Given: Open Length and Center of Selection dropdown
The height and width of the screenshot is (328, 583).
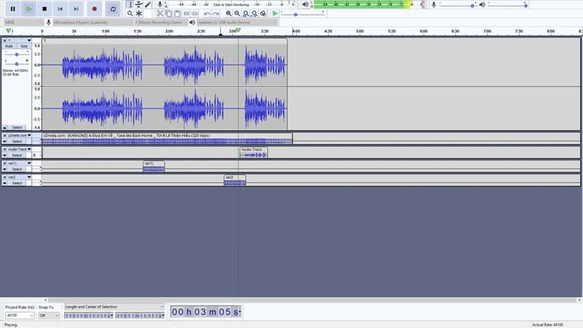Looking at the screenshot, I should tap(114, 307).
